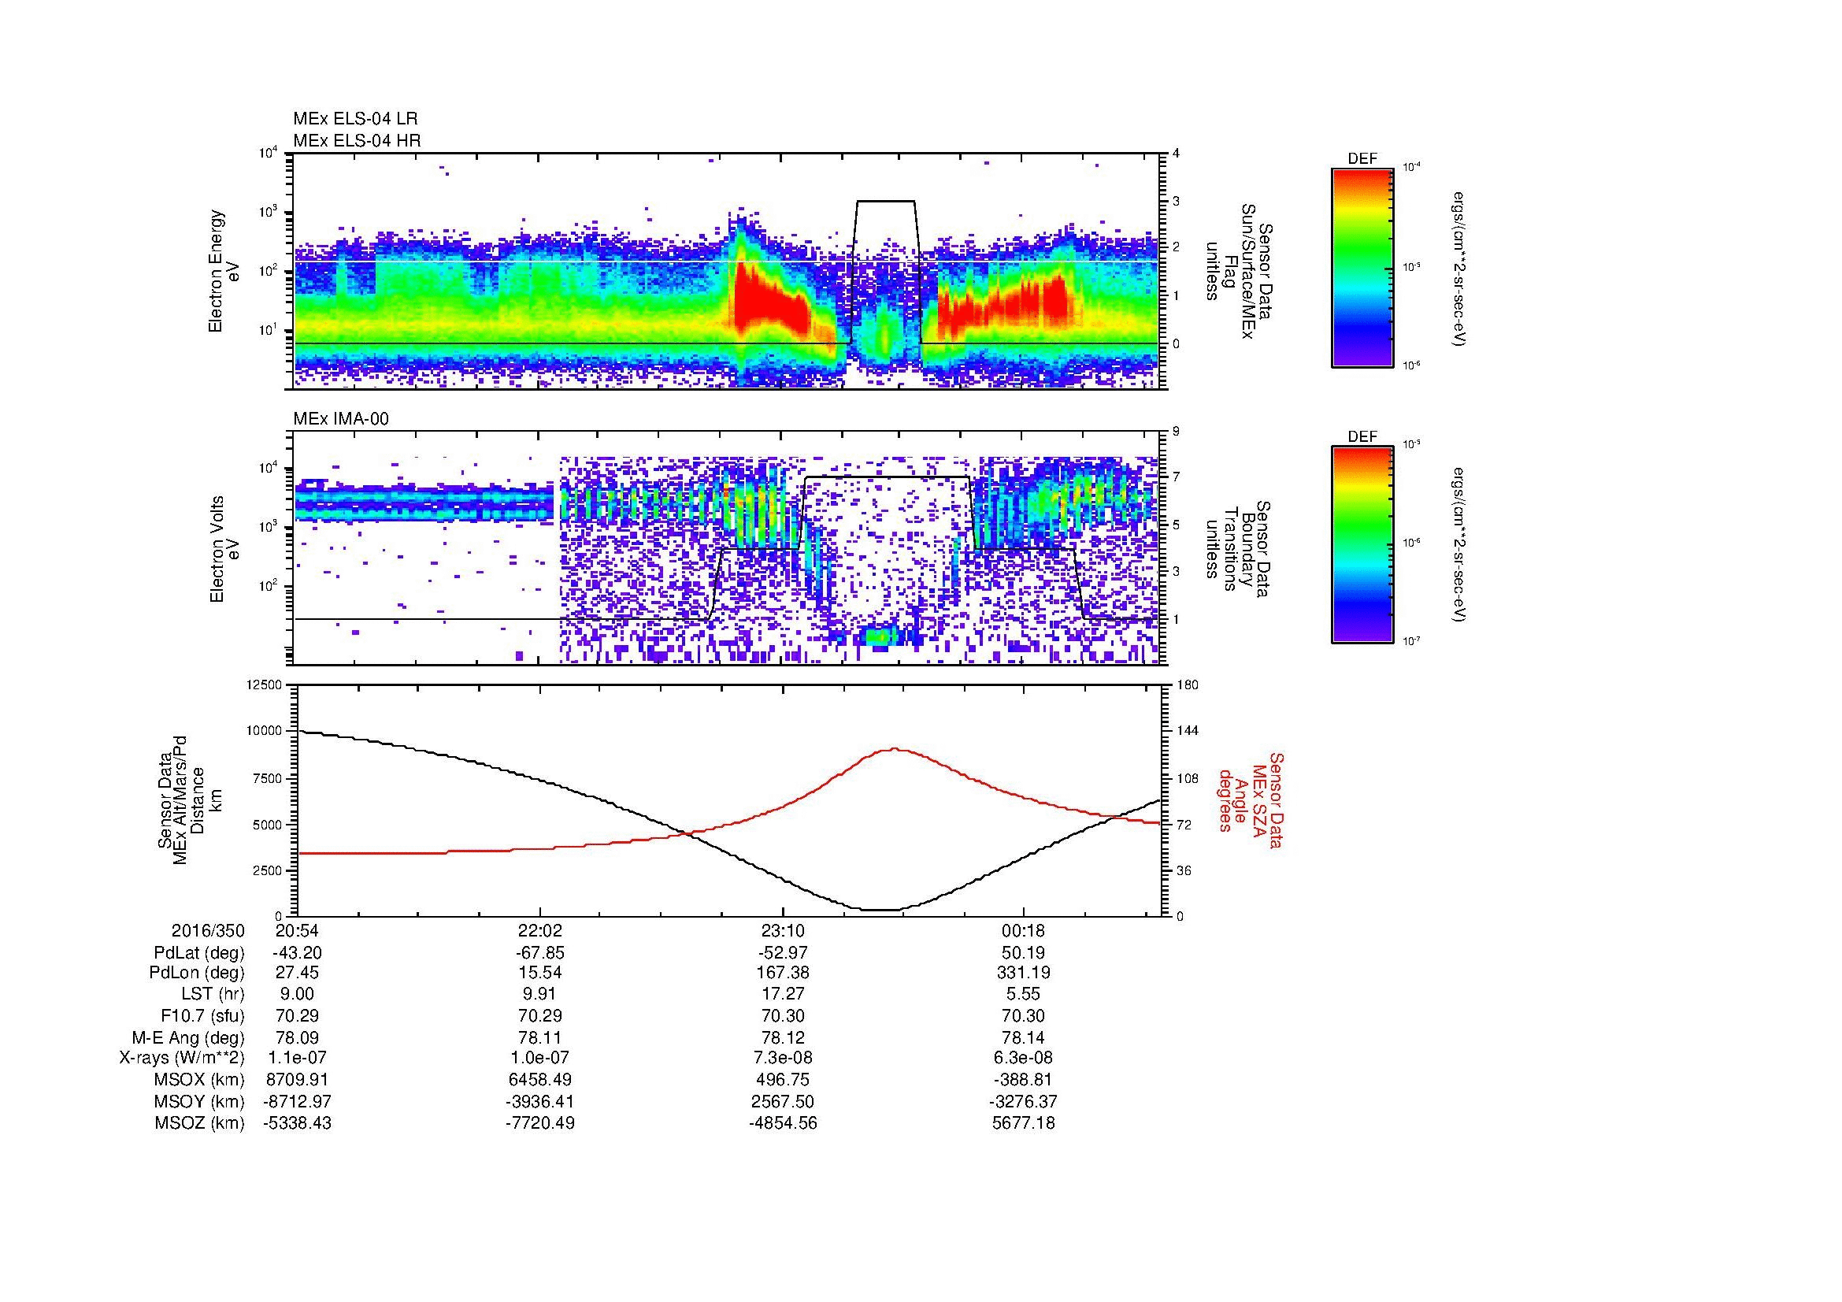Click the 00:18 time tick label
This screenshot has width=1842, height=1302.
pos(1024,930)
